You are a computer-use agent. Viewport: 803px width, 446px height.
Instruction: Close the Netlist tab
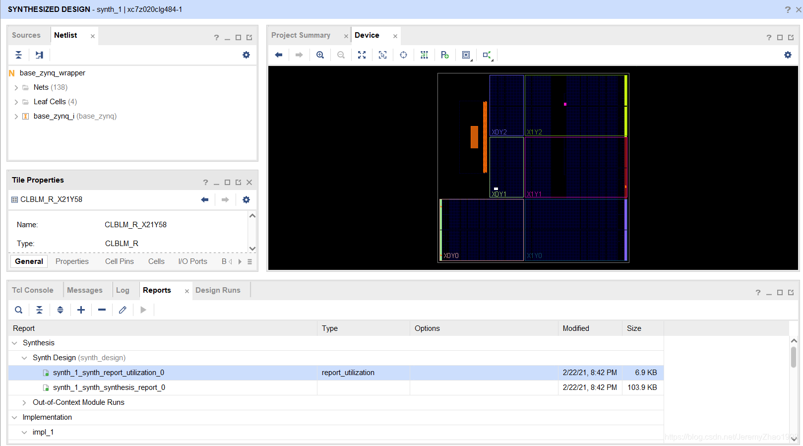coord(93,36)
